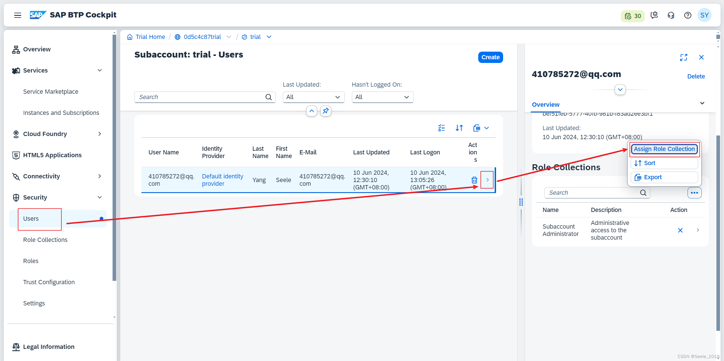Open the details panel section dropdown arrow

(702, 103)
